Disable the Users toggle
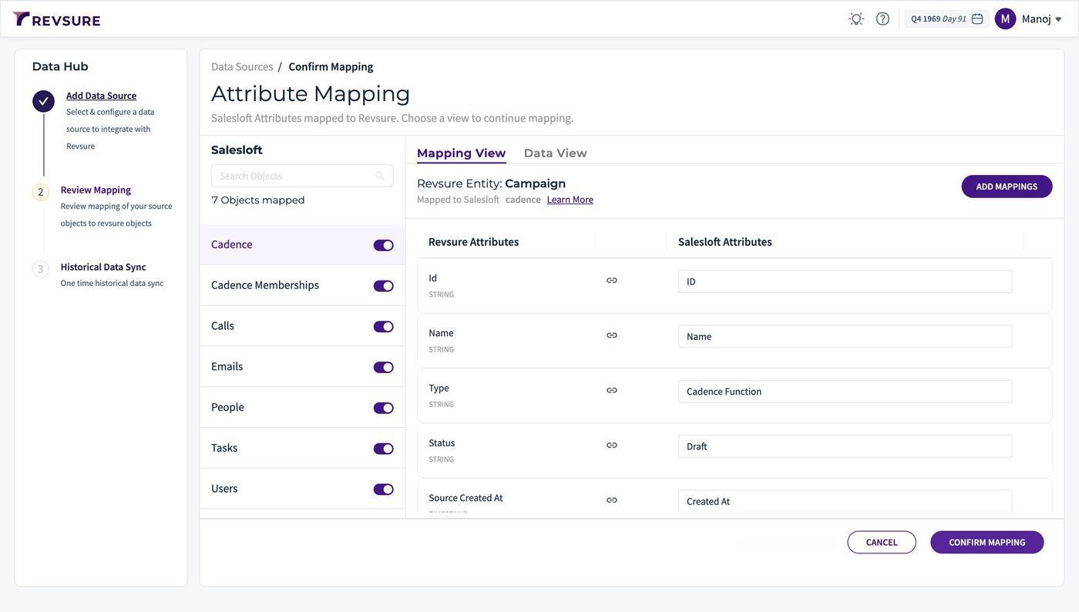The width and height of the screenshot is (1079, 612). (384, 489)
